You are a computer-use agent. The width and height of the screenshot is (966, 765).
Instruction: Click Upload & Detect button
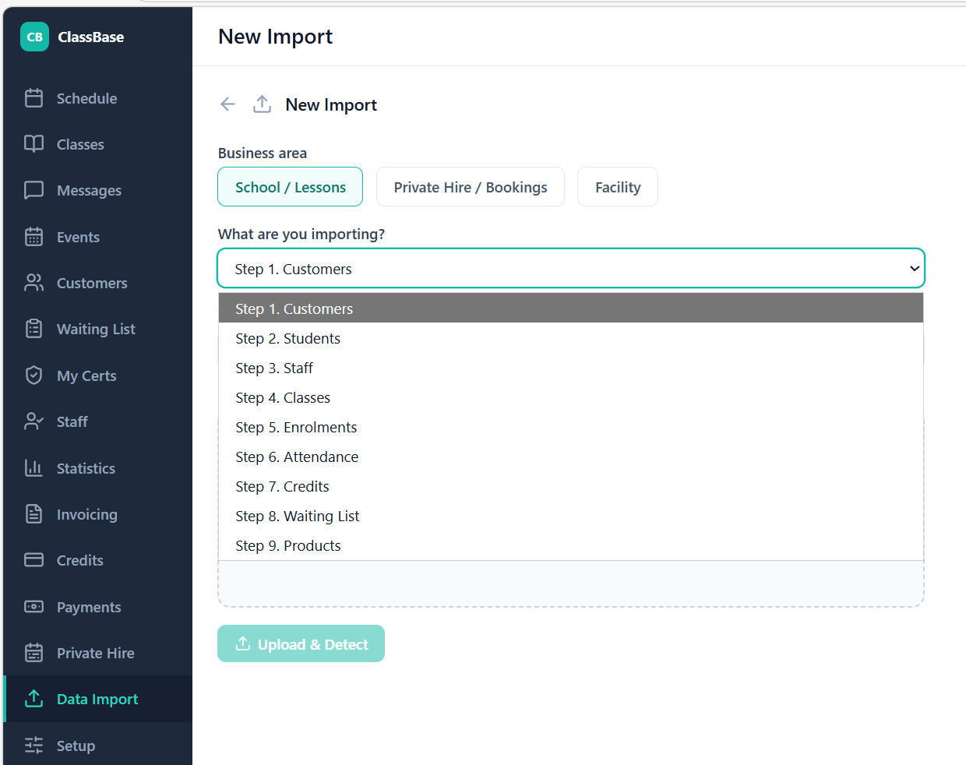point(301,643)
